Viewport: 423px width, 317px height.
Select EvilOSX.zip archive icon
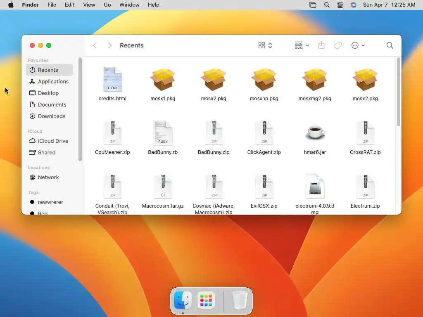pyautogui.click(x=264, y=187)
